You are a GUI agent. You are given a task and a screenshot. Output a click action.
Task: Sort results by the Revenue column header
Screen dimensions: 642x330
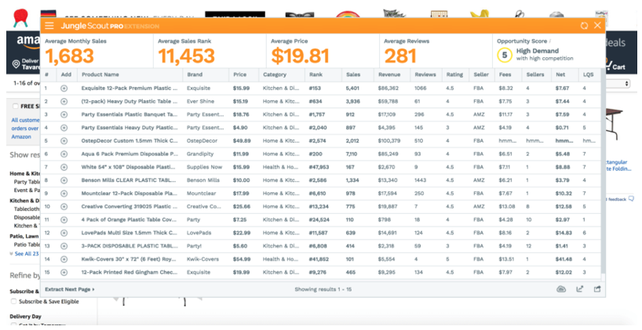tap(389, 74)
